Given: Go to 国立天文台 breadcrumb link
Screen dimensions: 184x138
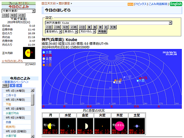Looking at the screenshot, I should (49, 4).
